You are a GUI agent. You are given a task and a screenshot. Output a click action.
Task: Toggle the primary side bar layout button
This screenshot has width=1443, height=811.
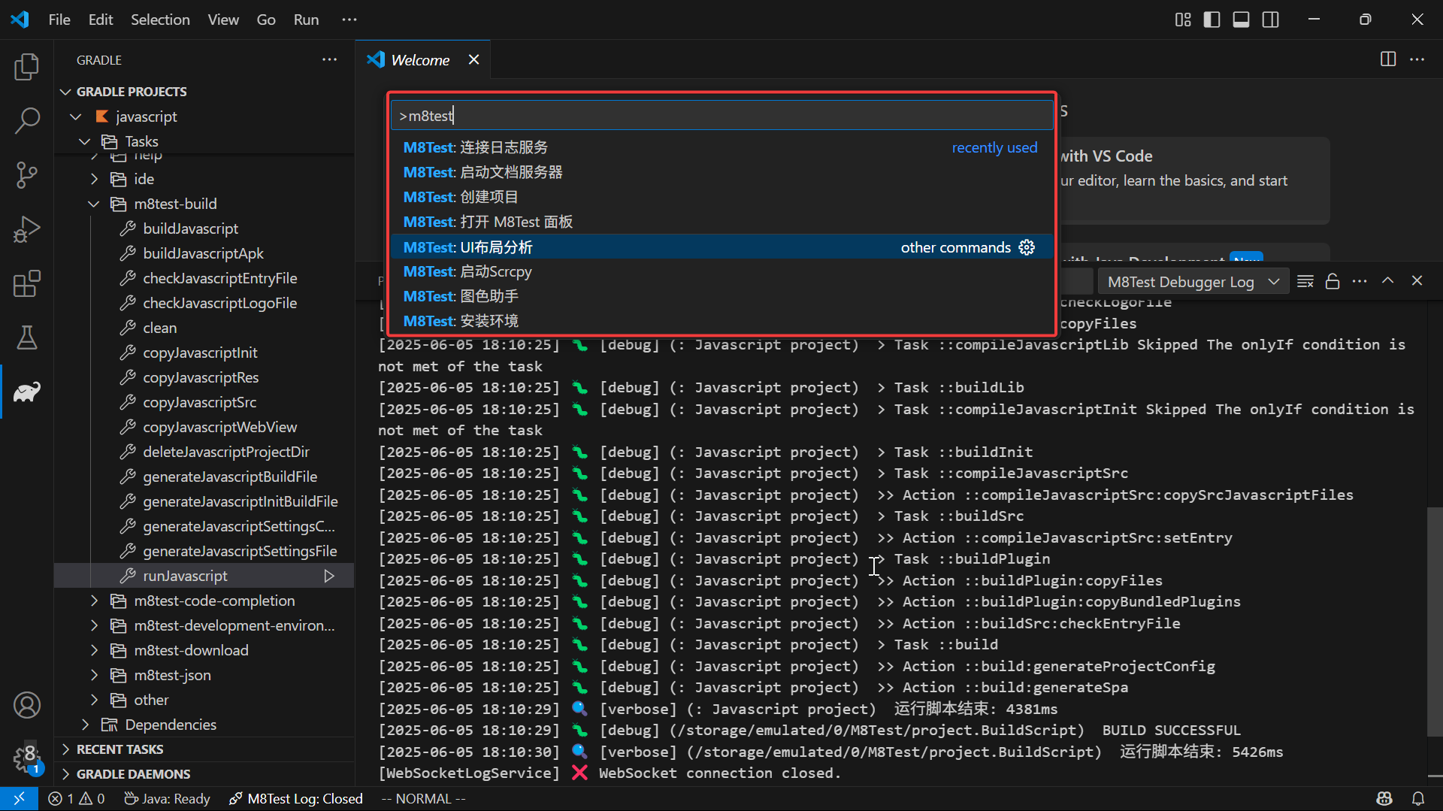click(x=1212, y=20)
